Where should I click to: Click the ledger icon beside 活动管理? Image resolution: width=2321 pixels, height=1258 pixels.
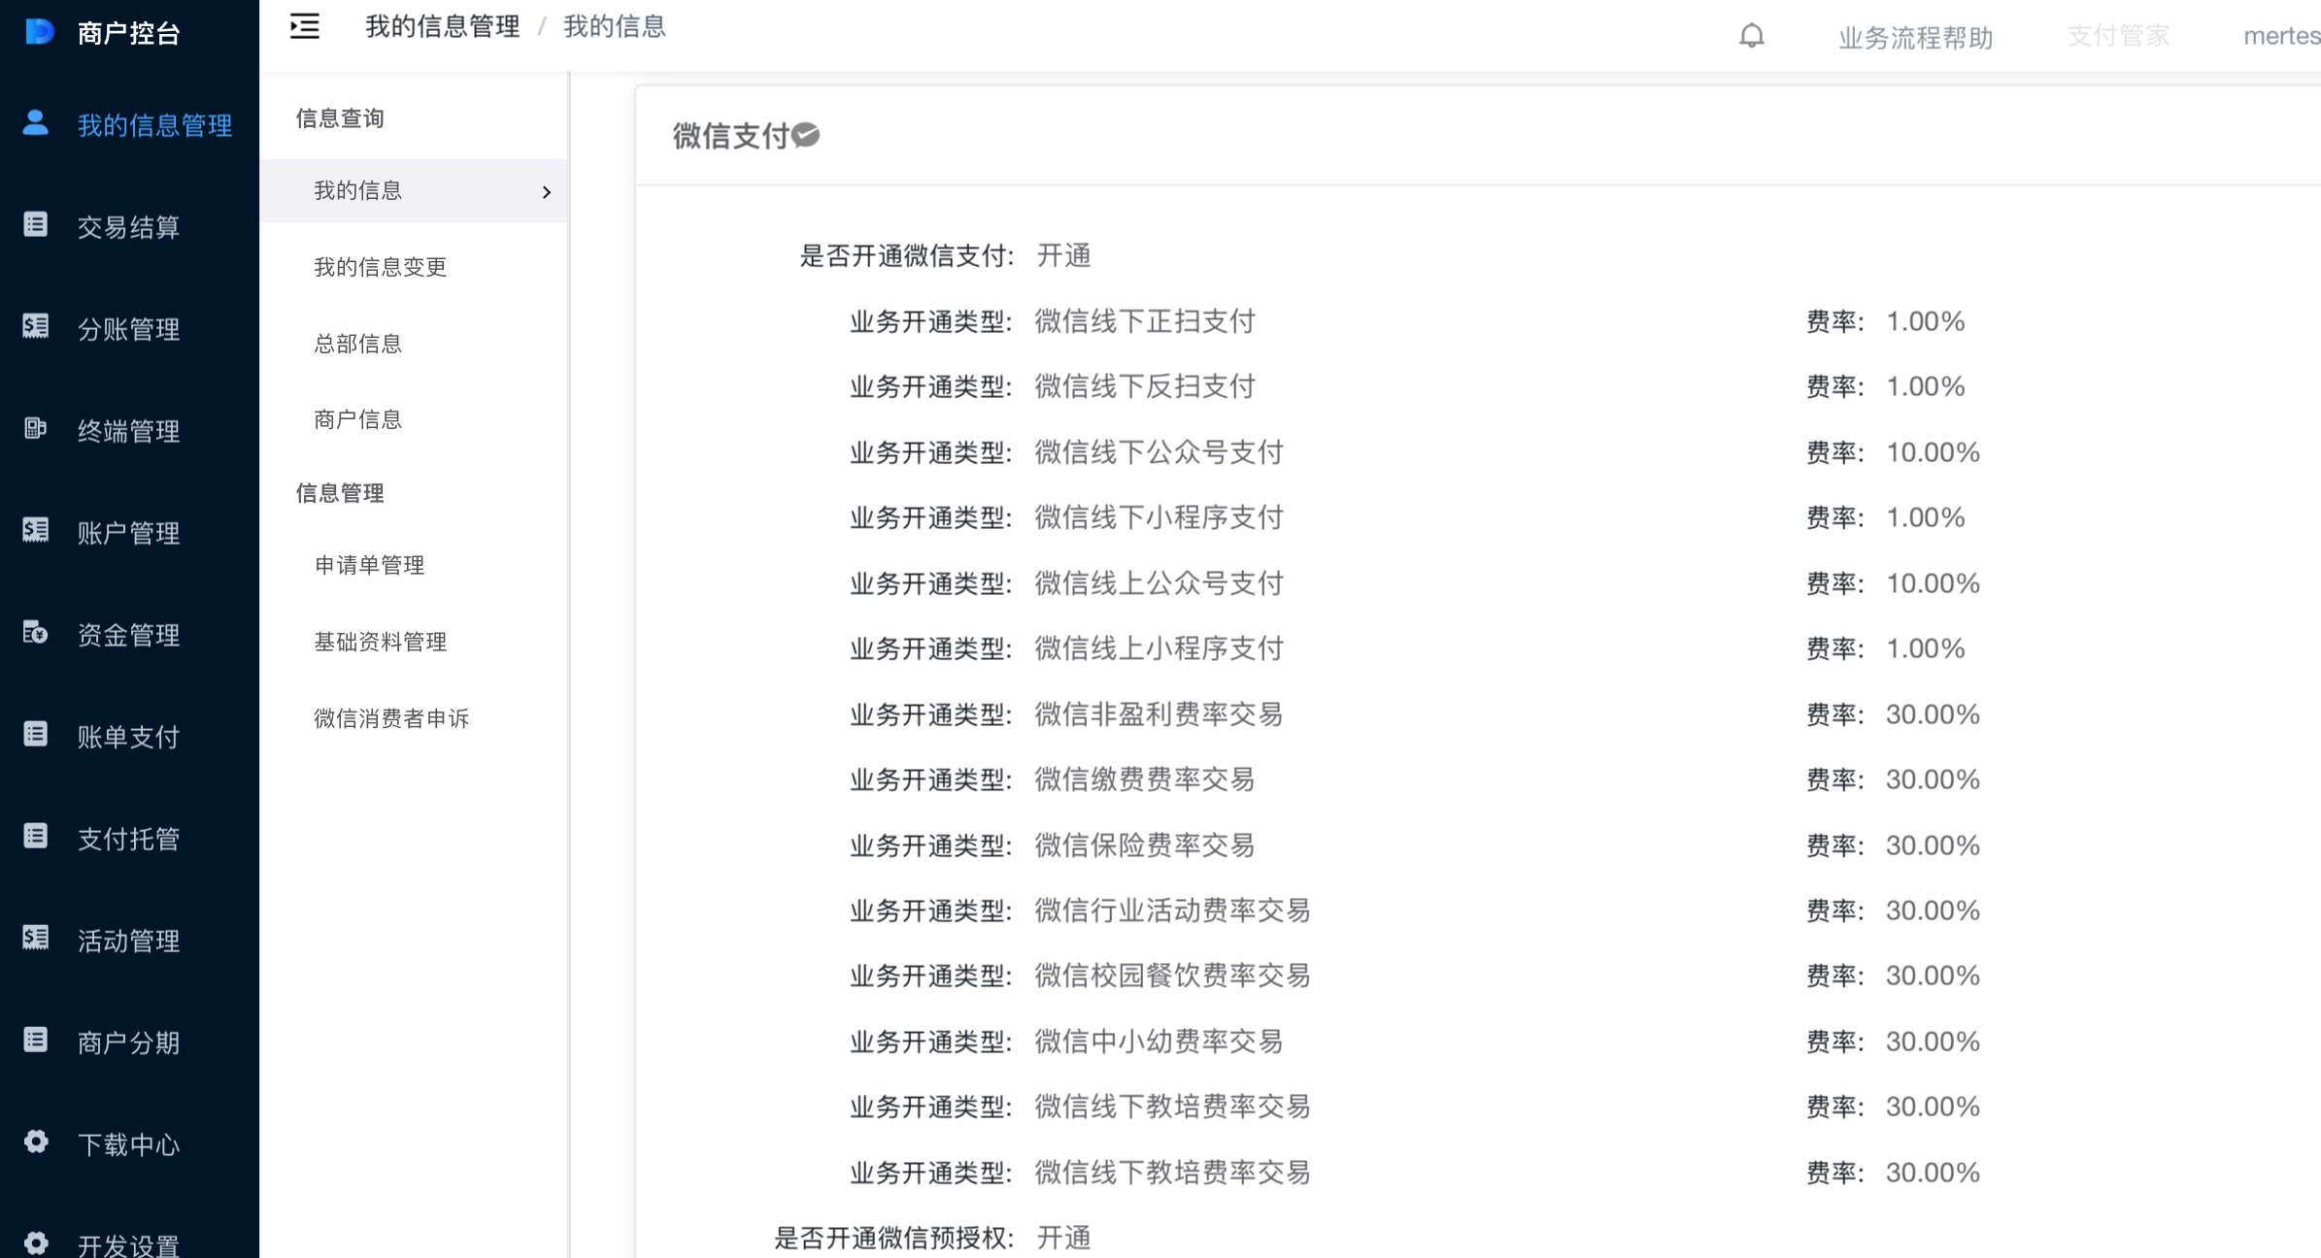click(36, 939)
